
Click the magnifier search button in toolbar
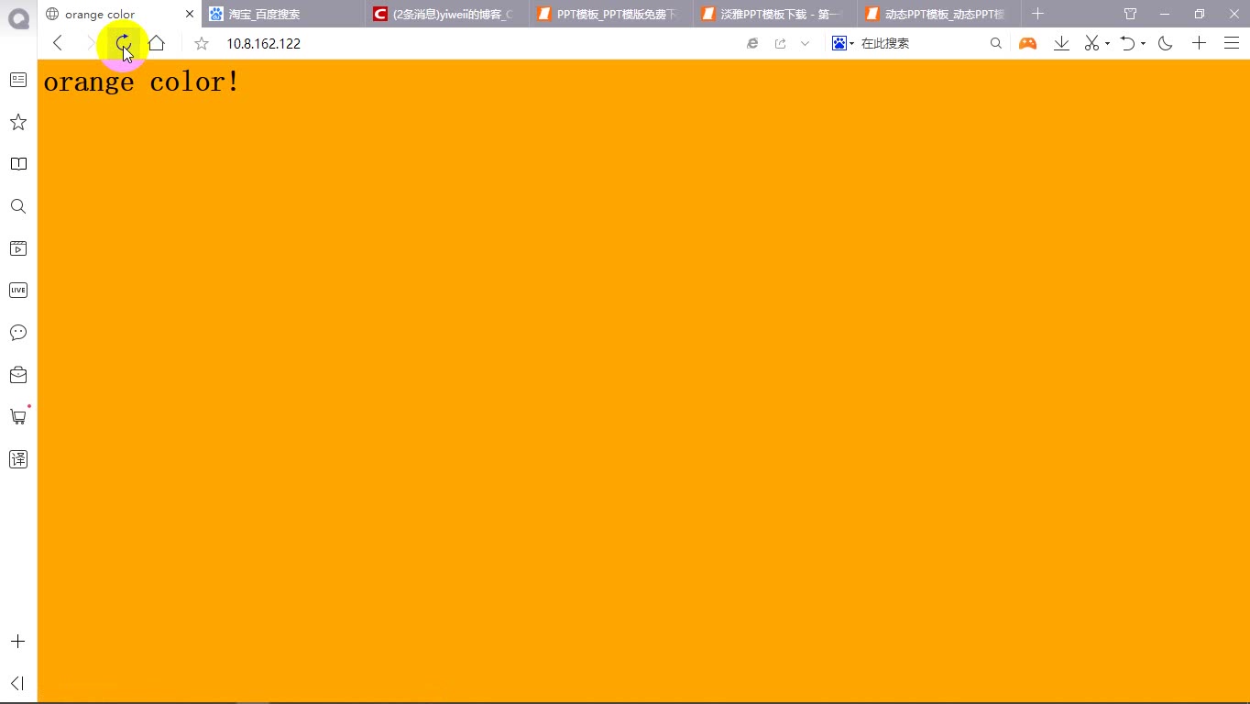(996, 43)
